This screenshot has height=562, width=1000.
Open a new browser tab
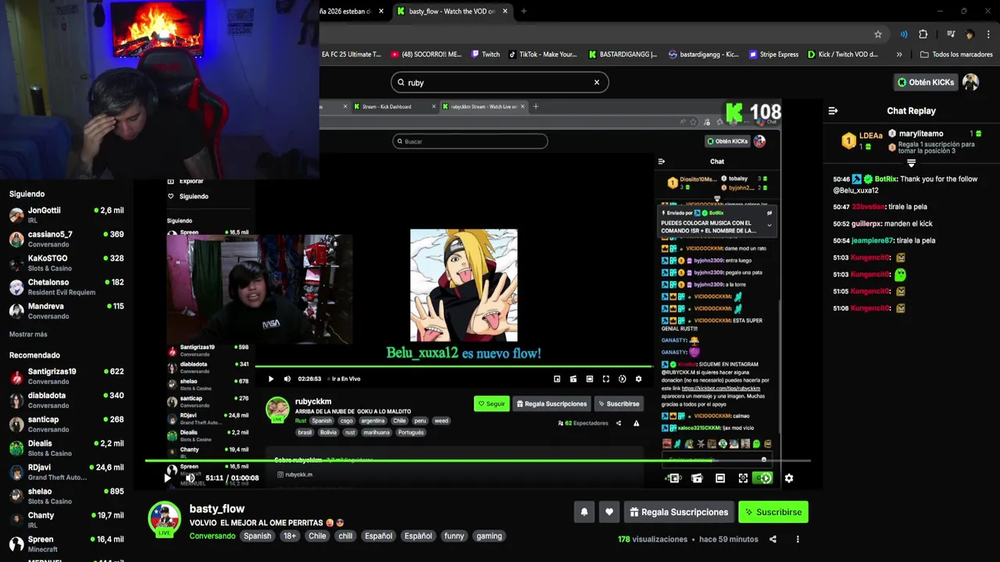(x=523, y=11)
